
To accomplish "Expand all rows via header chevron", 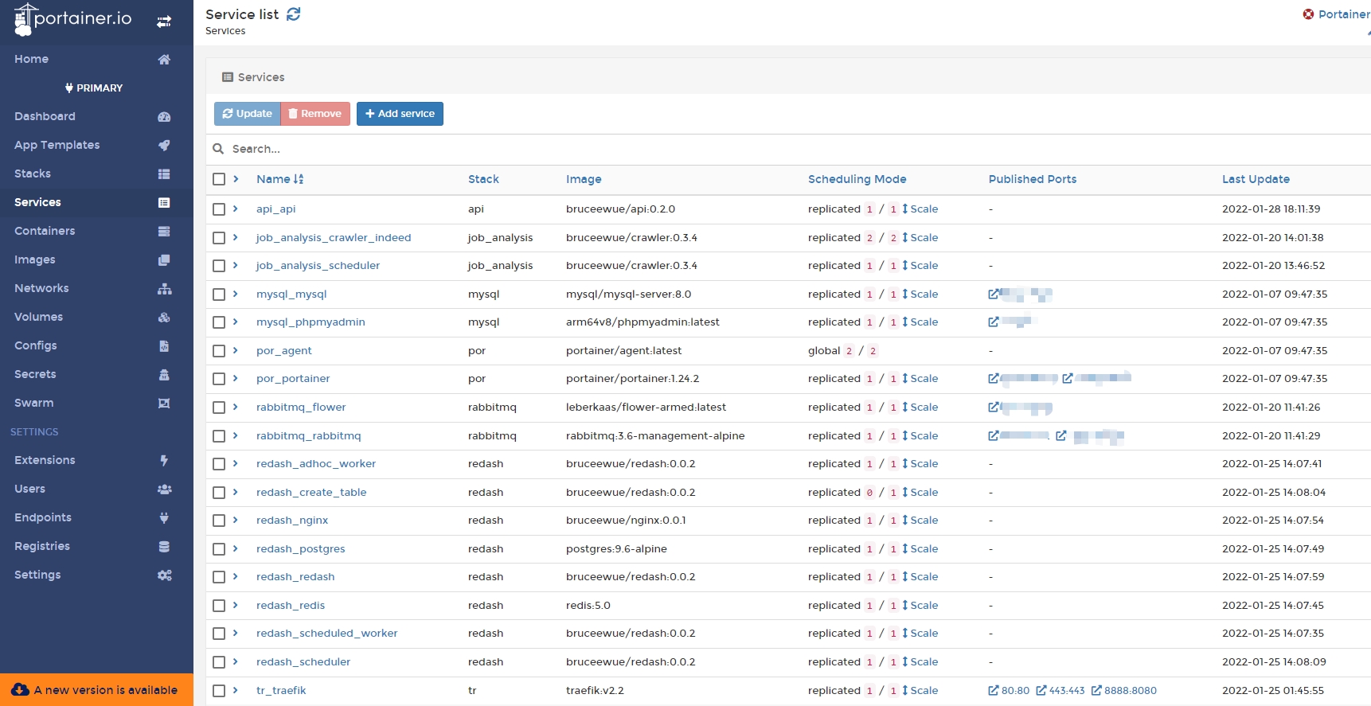I will click(x=236, y=179).
